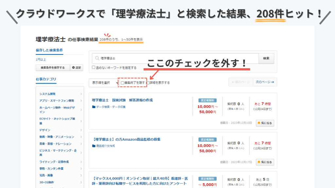Viewport: 335px width, 188px height.
Task: Click the disabled 前のページ button
Action: click(241, 82)
